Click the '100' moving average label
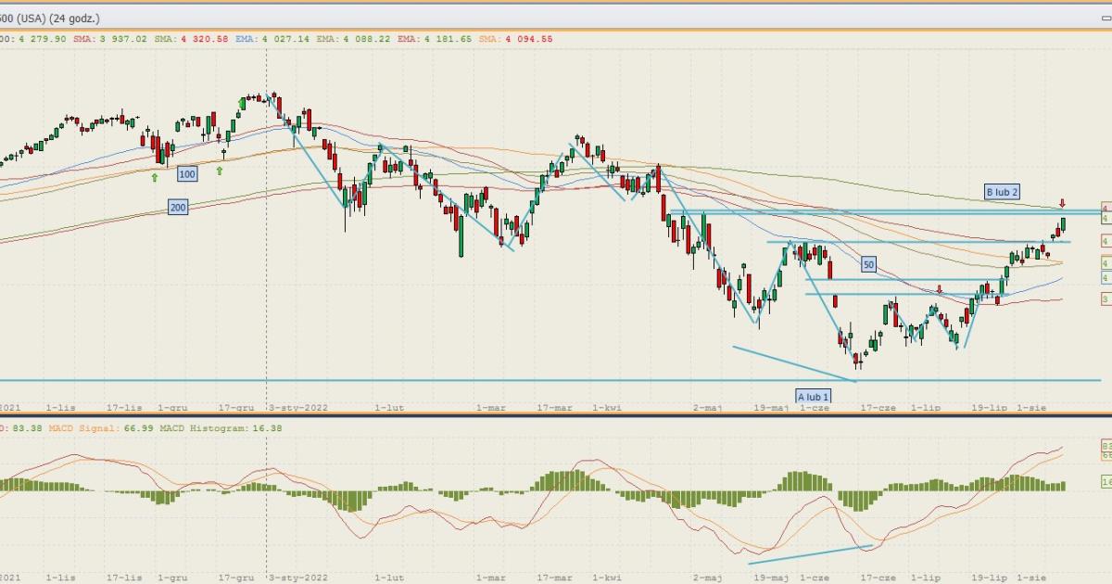Screen dimensions: 1112x584 coord(187,174)
